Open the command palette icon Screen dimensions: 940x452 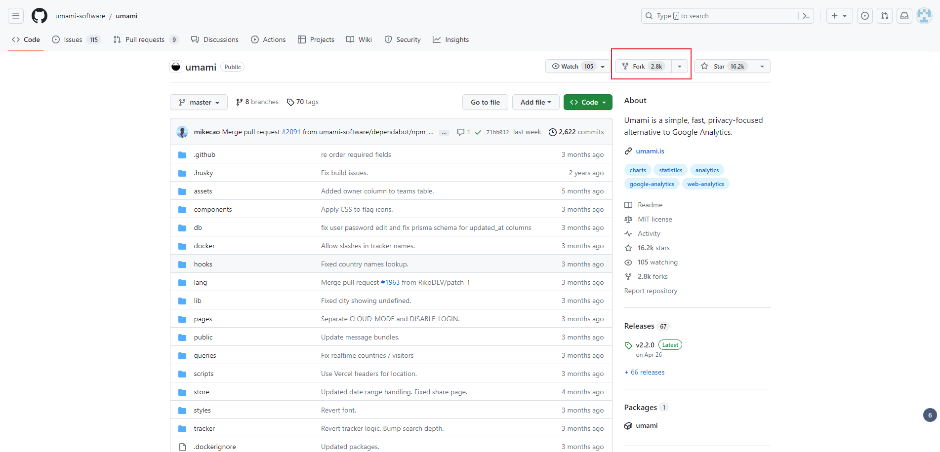click(x=806, y=16)
